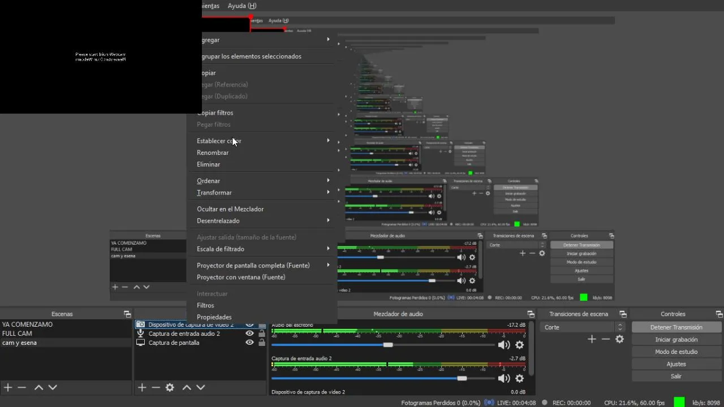The height and width of the screenshot is (407, 724).
Task: Switch on Modo de estudio
Action: pyautogui.click(x=676, y=352)
